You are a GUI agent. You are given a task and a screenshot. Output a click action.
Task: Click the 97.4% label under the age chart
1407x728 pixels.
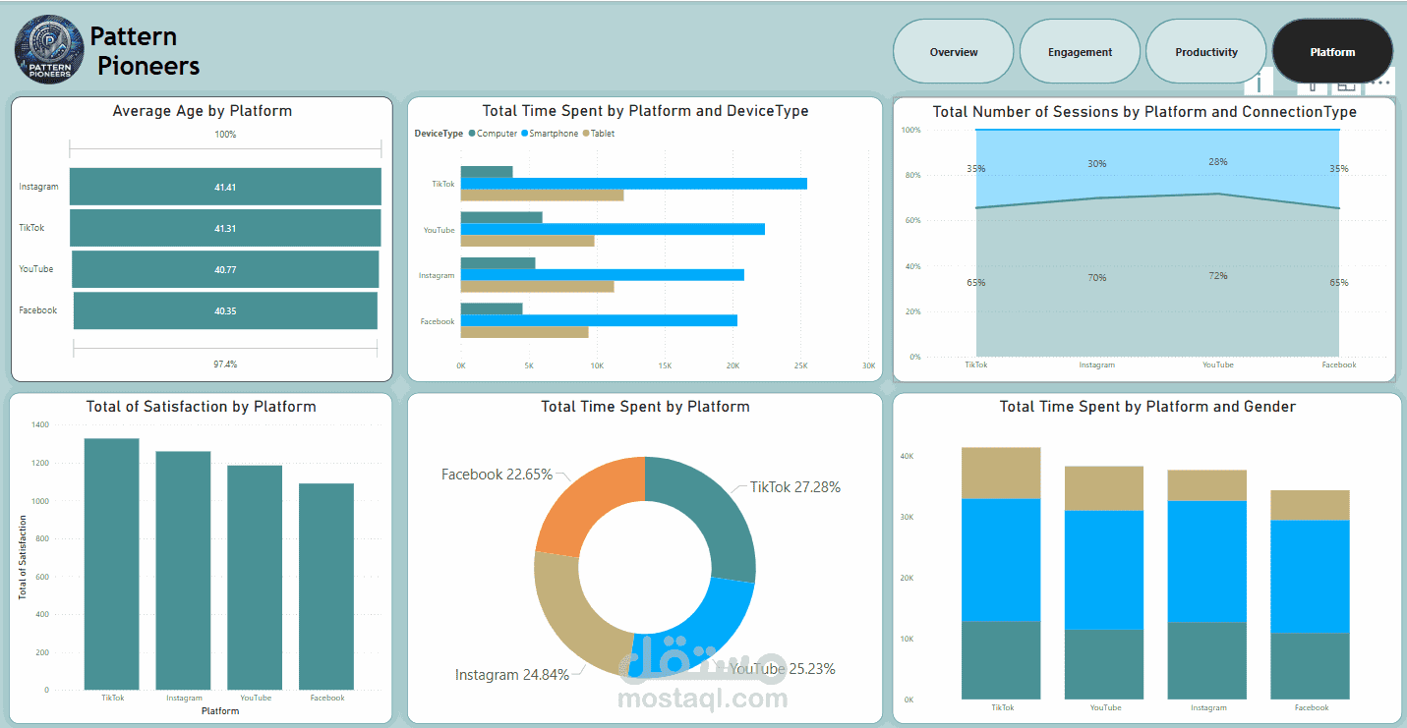225,364
